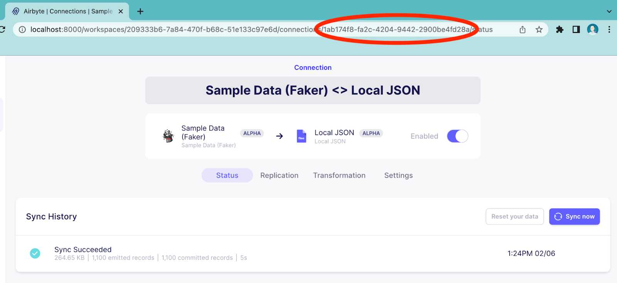Click the Sync History heading

[51, 217]
